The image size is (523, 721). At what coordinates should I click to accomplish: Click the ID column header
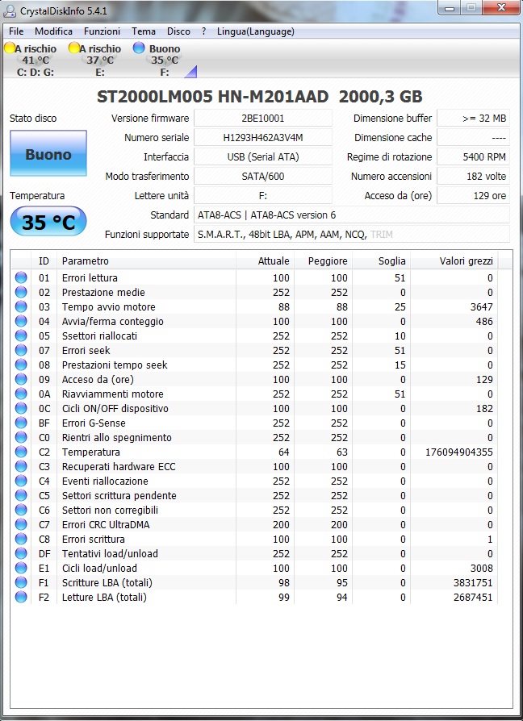(44, 260)
